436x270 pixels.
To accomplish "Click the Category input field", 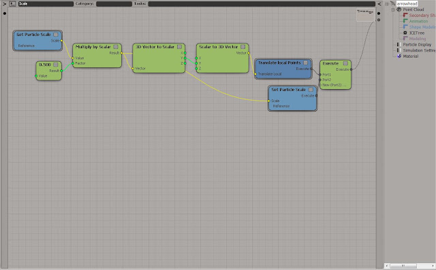I will click(114, 3).
